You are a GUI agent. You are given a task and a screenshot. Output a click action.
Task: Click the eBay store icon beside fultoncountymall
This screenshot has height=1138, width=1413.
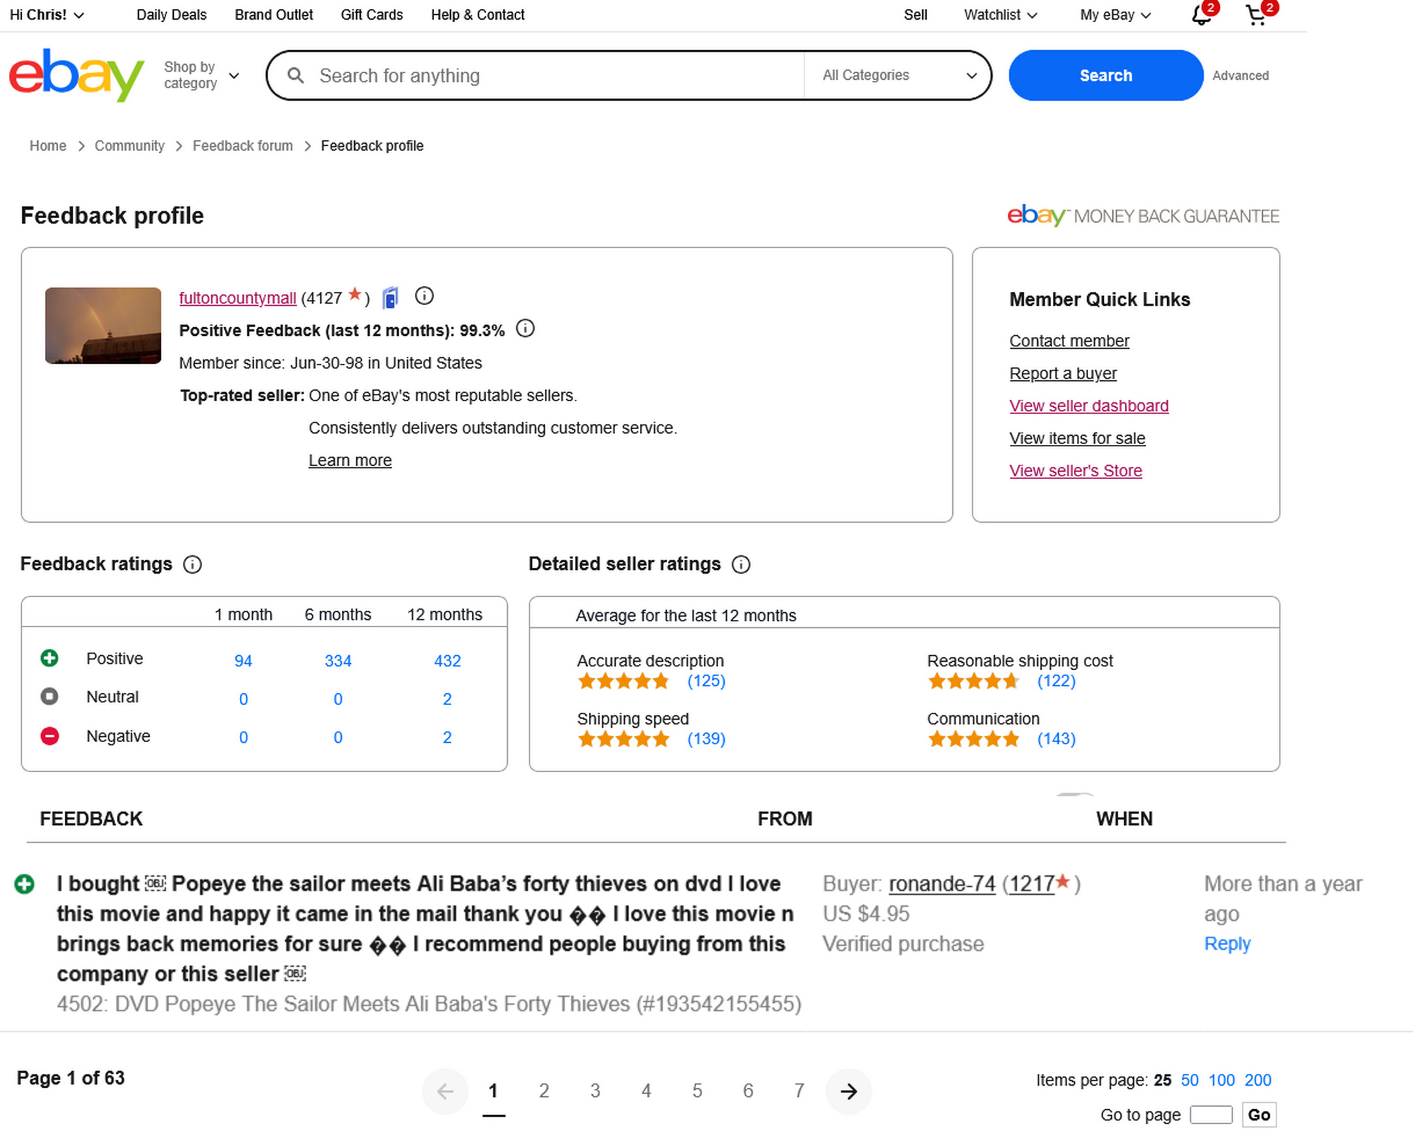point(391,298)
